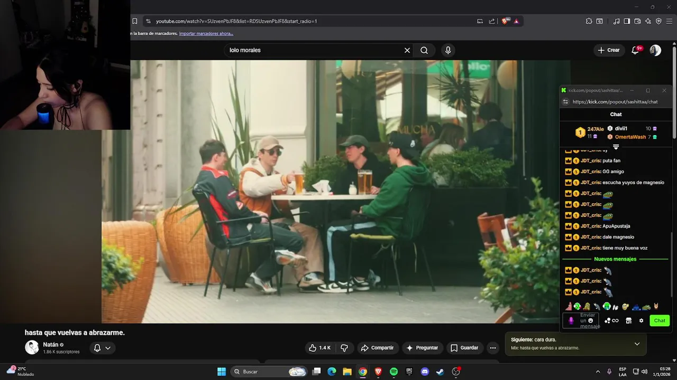Click the YouTube search magnifier button
This screenshot has height=380, width=677.
(424, 50)
